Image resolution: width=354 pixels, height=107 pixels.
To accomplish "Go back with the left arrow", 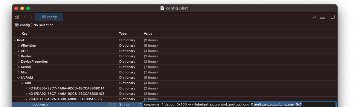I will click(x=25, y=17).
